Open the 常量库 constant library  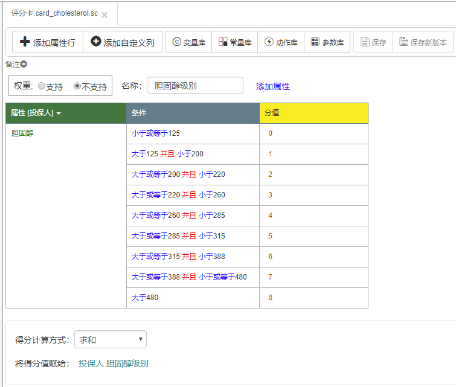234,42
